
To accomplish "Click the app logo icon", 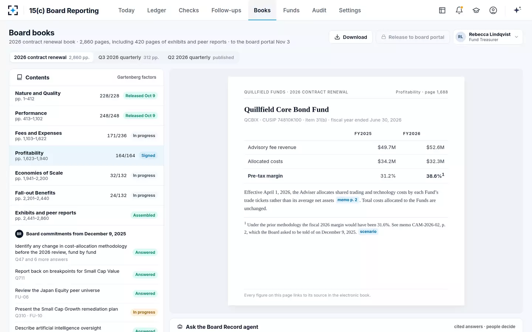I will 13,10.
